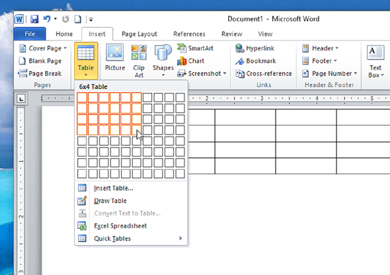Open the File tab
The image size is (390, 275).
30,34
